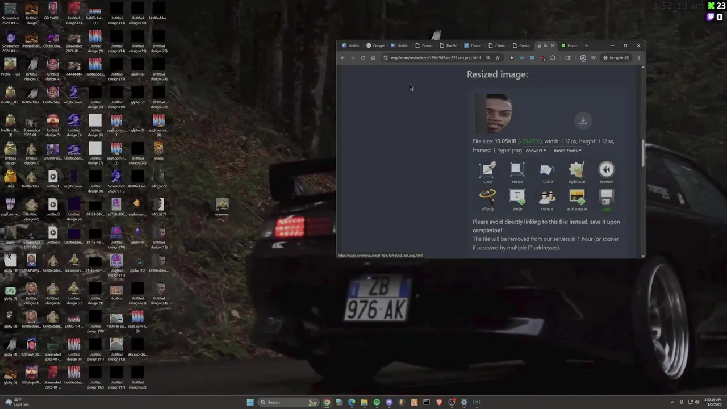Click the address bar URL ezgif.com/resize
Image resolution: width=727 pixels, height=409 pixels.
[436, 57]
